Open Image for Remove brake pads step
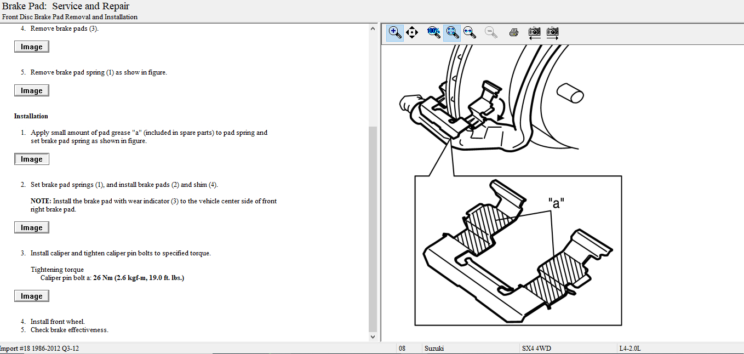This screenshot has width=744, height=354. tap(32, 47)
